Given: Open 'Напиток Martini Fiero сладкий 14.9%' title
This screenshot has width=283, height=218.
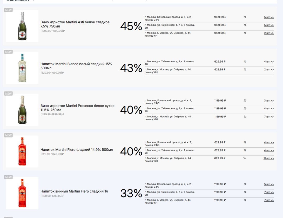Looking at the screenshot, I should tap(77, 150).
